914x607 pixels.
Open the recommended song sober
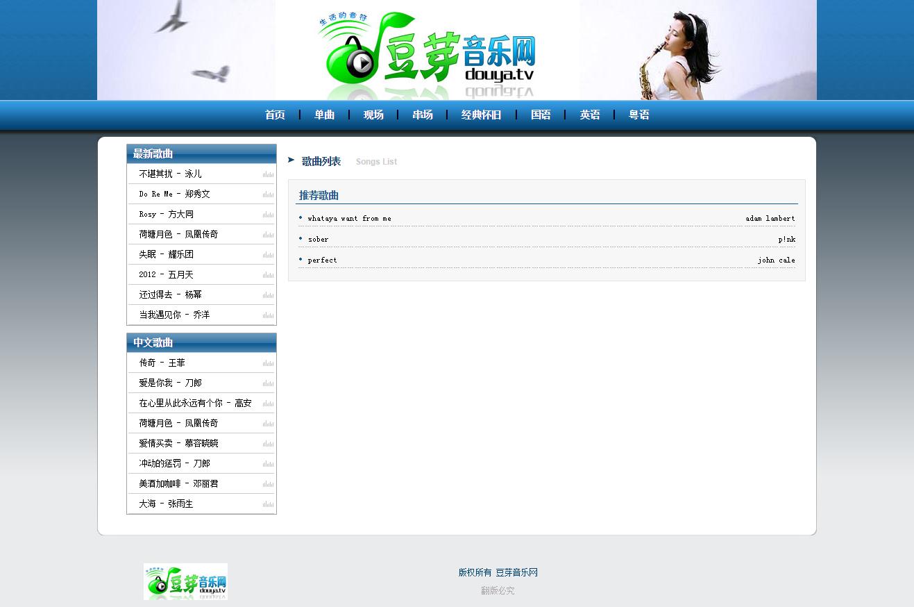(318, 240)
